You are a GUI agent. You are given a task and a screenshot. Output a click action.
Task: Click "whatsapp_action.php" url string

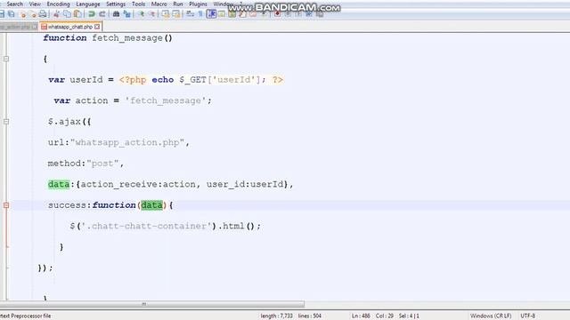[127, 142]
